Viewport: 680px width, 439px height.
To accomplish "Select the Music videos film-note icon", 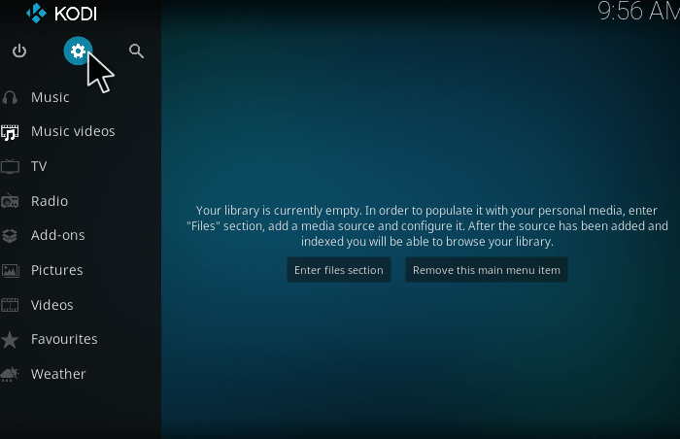I will pyautogui.click(x=10, y=132).
